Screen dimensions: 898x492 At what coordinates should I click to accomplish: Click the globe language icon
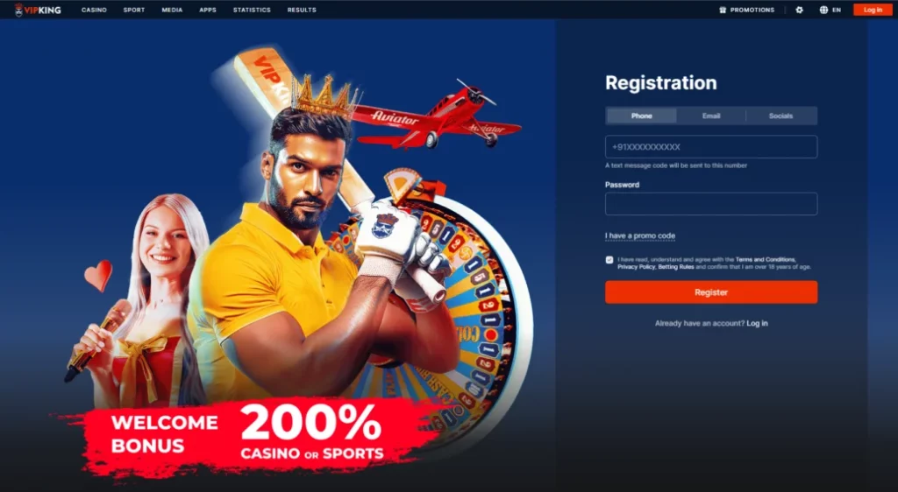click(x=823, y=10)
